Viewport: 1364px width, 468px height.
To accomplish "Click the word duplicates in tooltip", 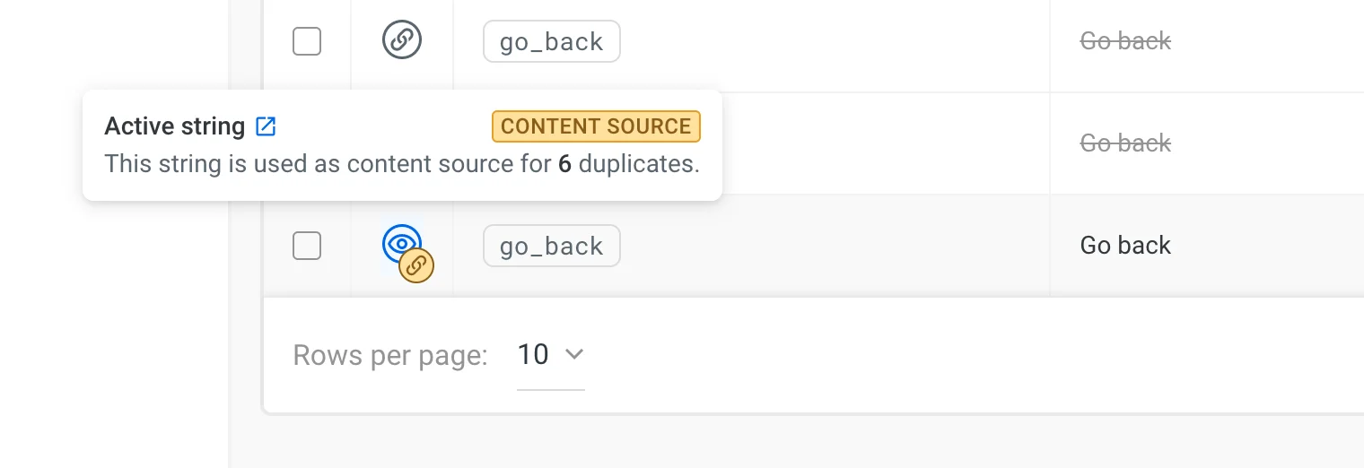I will [x=637, y=164].
